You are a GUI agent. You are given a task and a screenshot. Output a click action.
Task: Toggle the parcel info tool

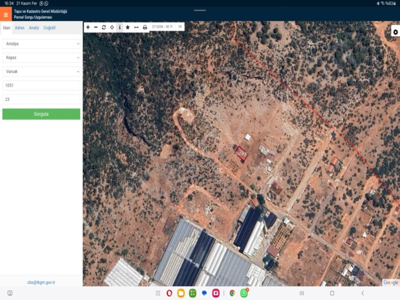[x=119, y=27]
